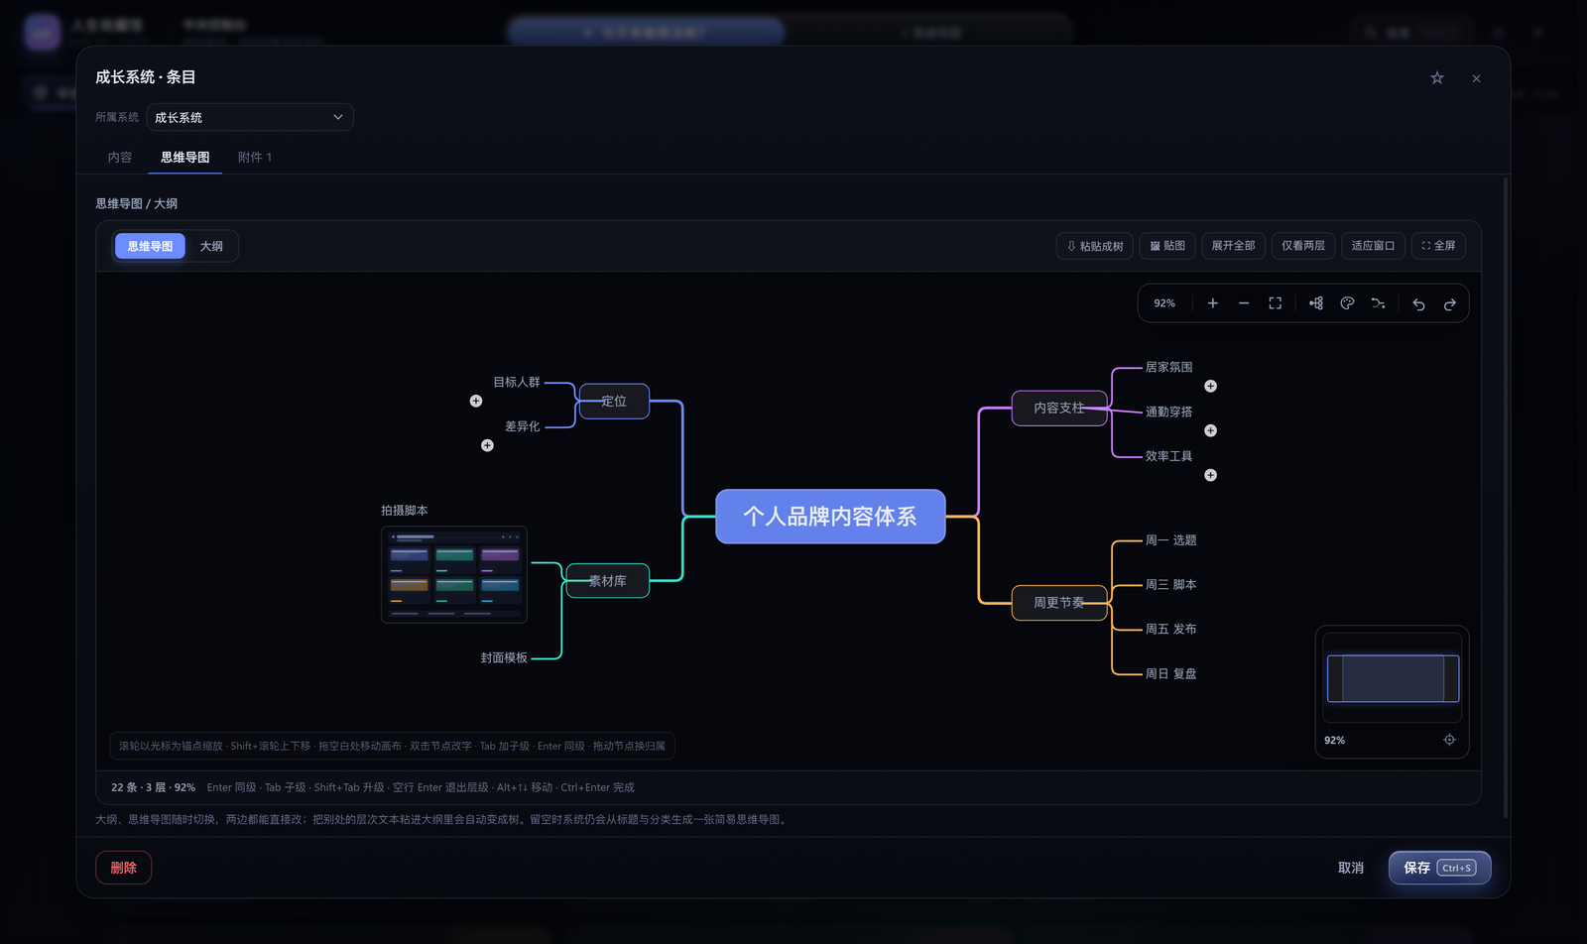Save the entry with the 保存 button
The height and width of the screenshot is (944, 1587).
[x=1440, y=868]
